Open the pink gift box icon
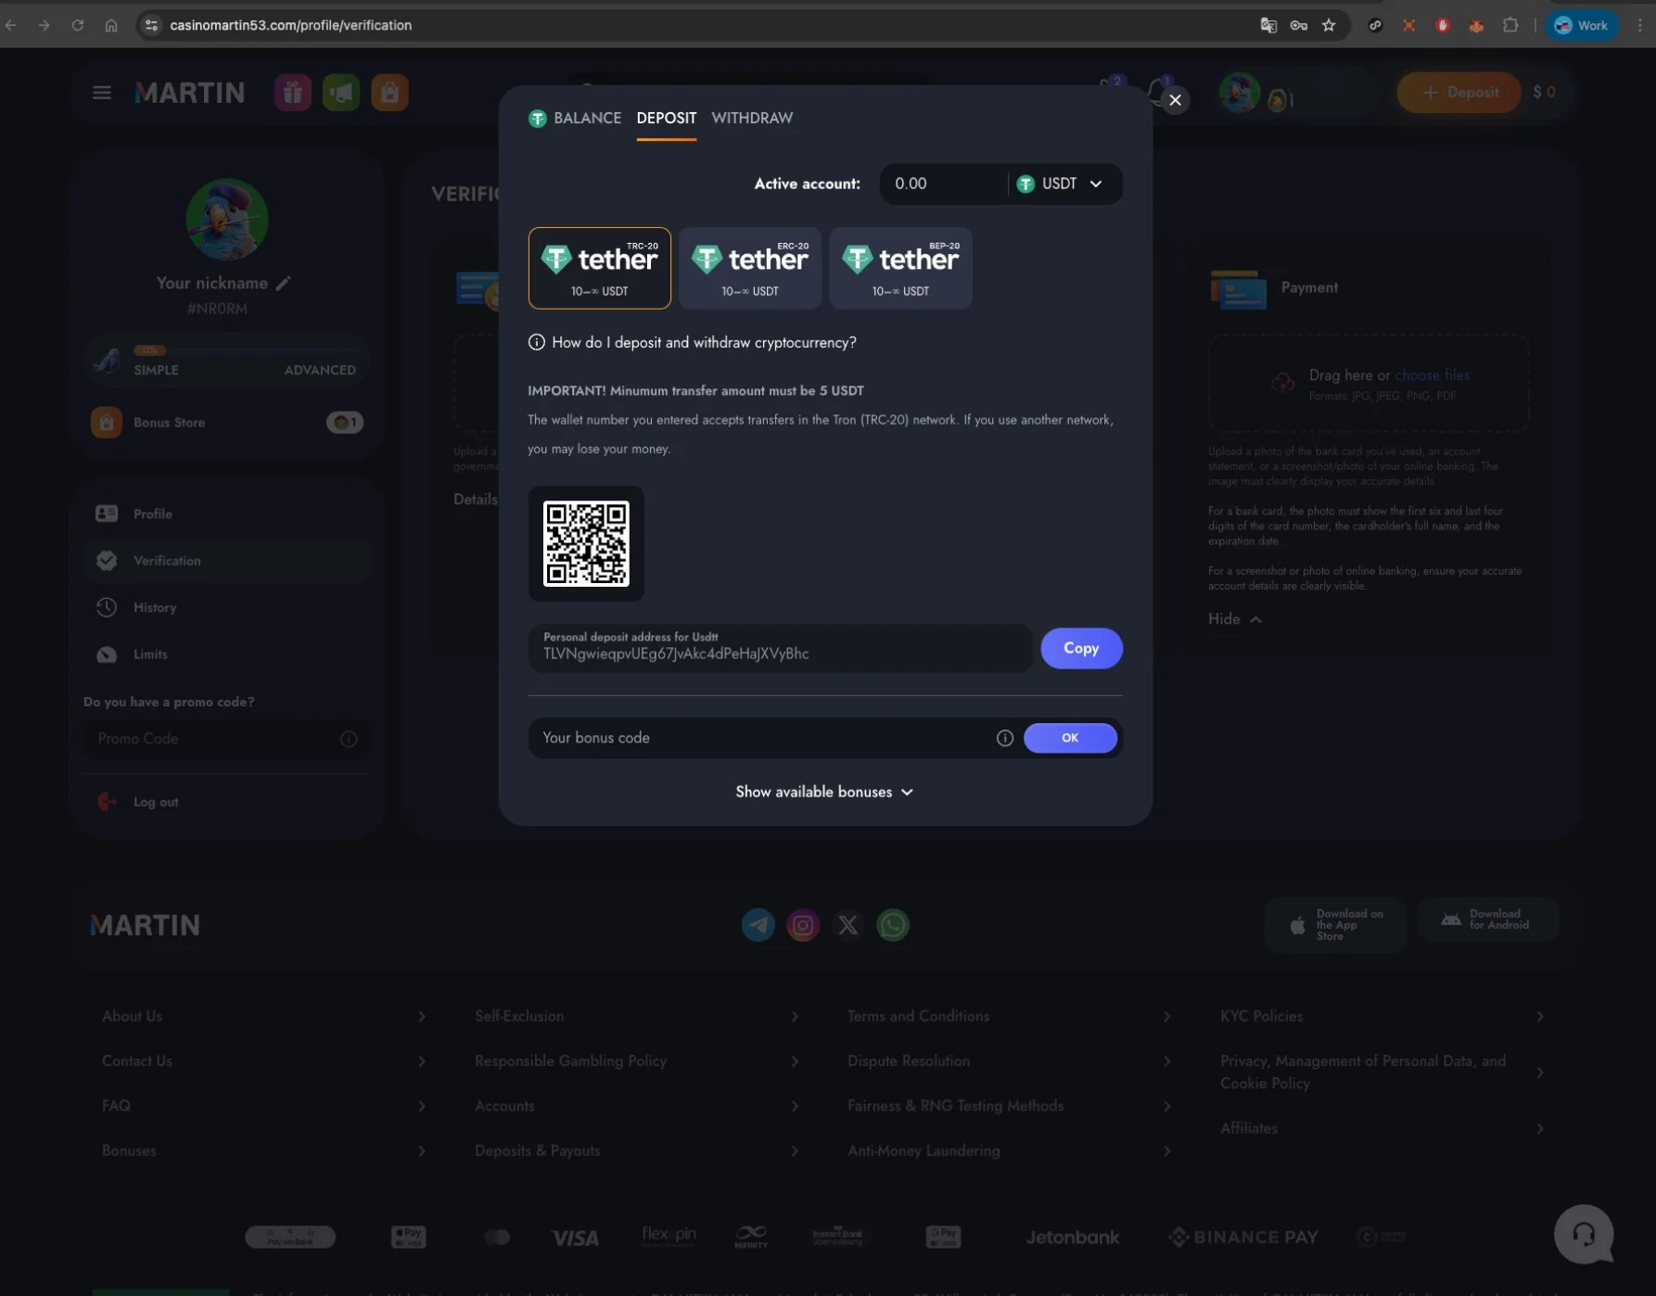 pyautogui.click(x=293, y=93)
